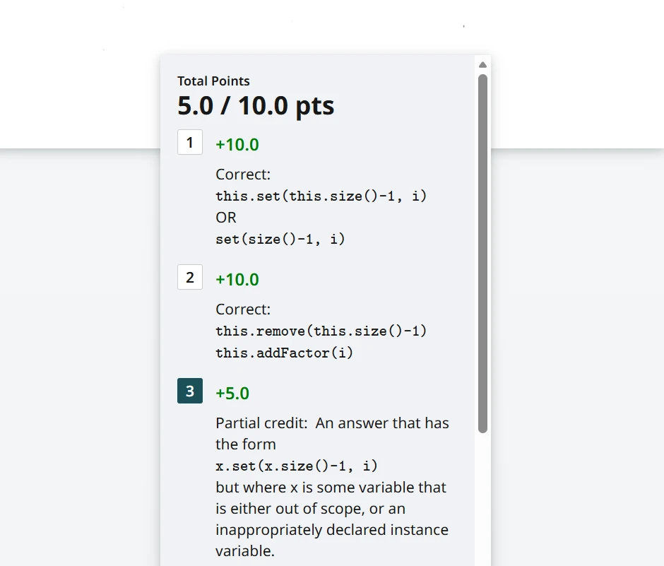Click the rubric panel scrollbar thumb
This screenshot has height=566, width=664.
(482, 253)
